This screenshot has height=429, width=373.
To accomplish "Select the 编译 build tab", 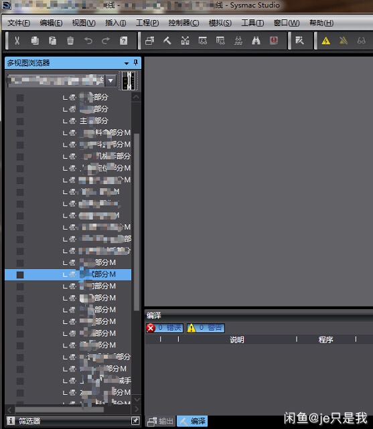I will pos(192,421).
